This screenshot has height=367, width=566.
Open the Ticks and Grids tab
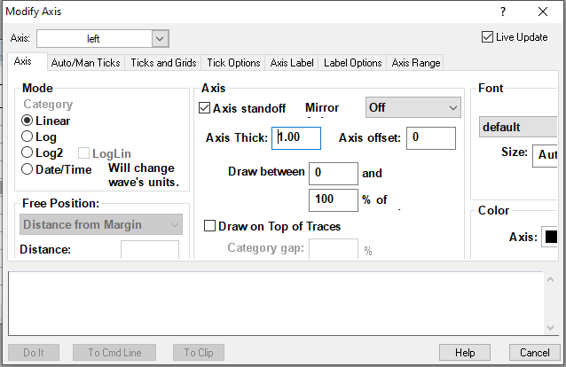pos(163,63)
